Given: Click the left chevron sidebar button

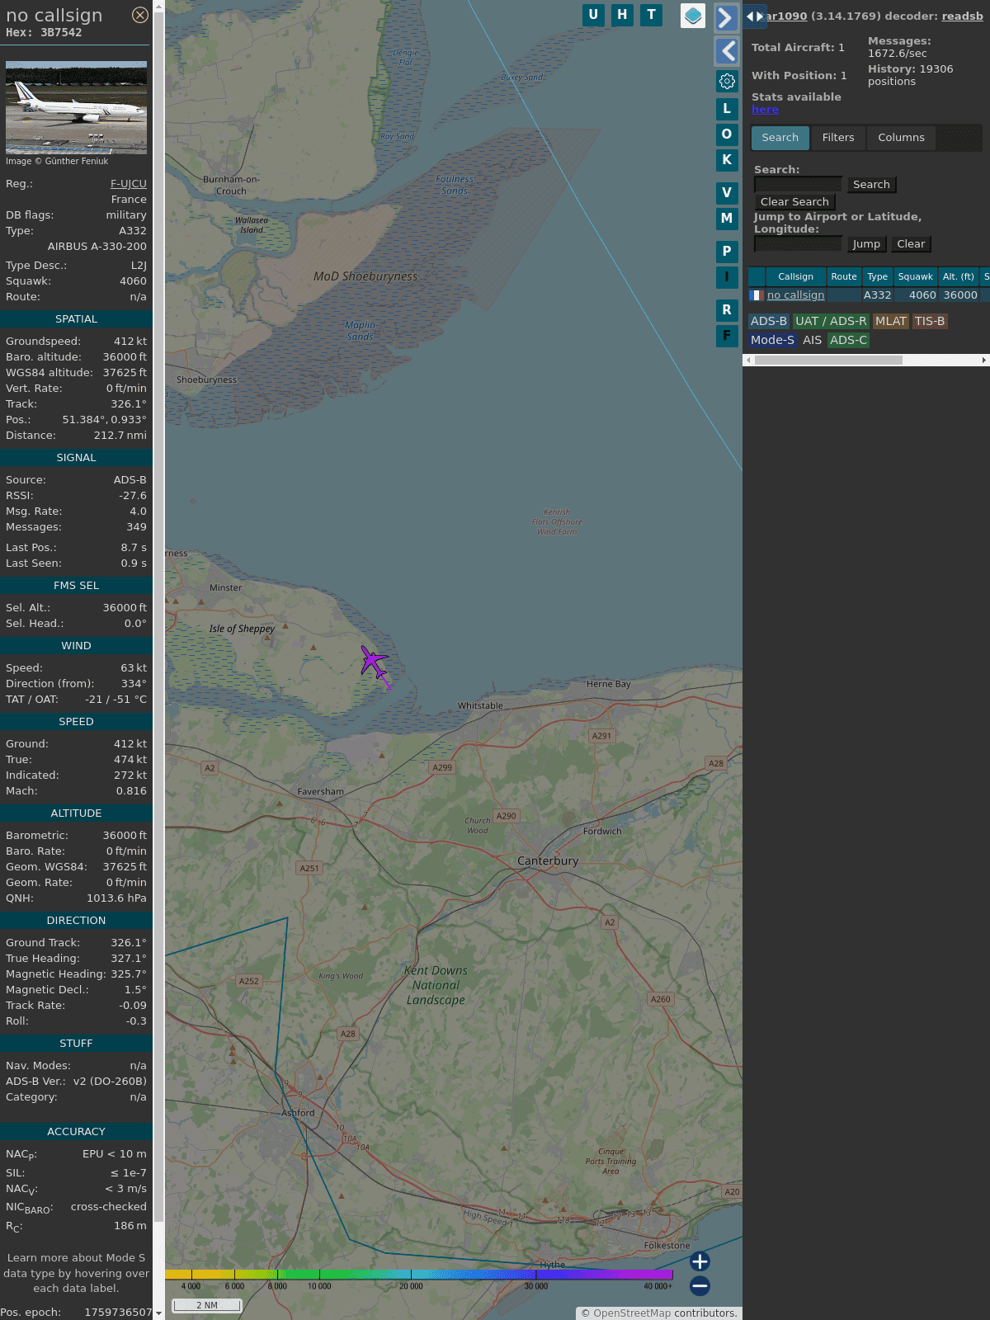Looking at the screenshot, I should (727, 51).
